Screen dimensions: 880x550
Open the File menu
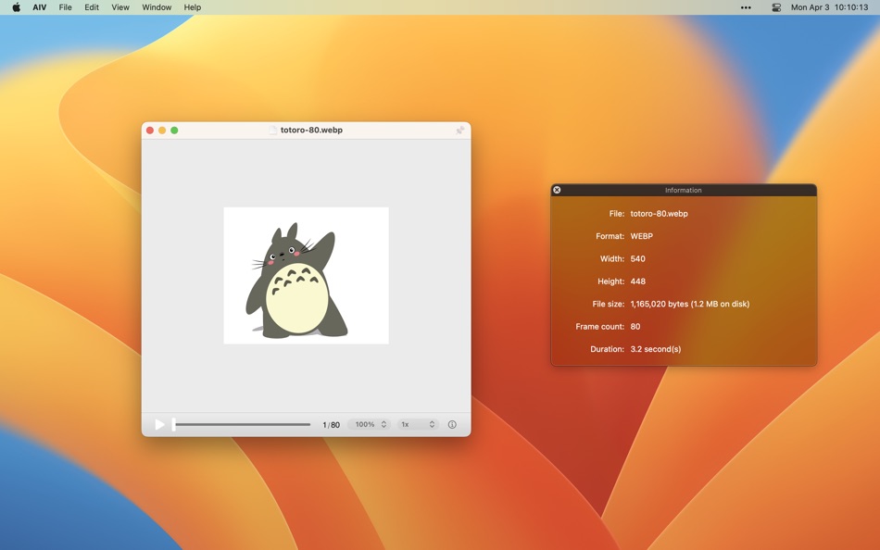pos(65,7)
